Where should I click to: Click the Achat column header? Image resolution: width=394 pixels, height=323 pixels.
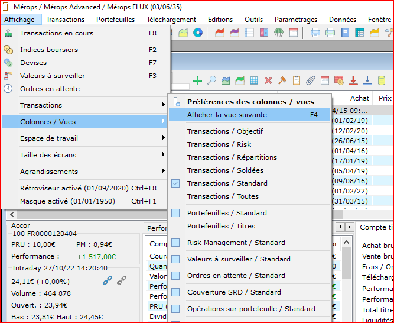click(x=360, y=98)
